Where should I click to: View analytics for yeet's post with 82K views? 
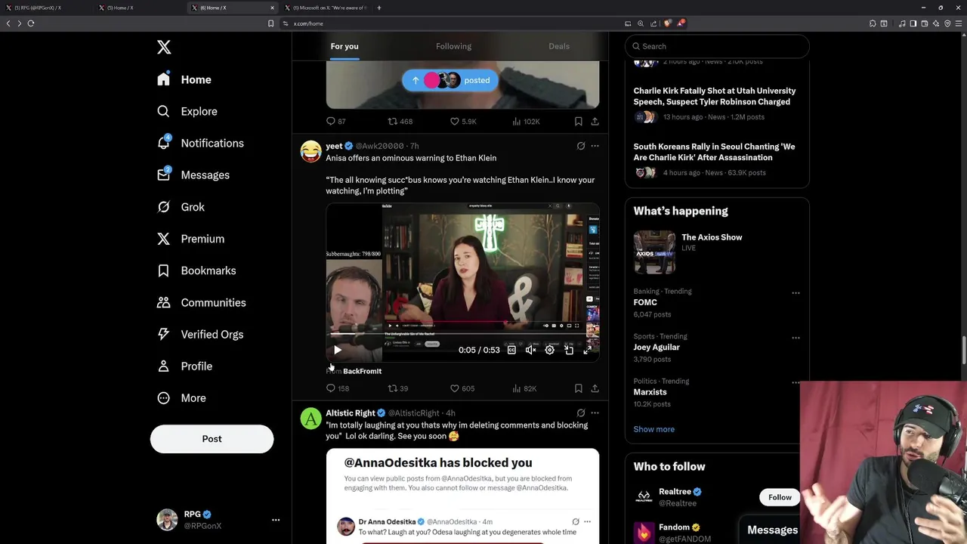click(x=524, y=388)
